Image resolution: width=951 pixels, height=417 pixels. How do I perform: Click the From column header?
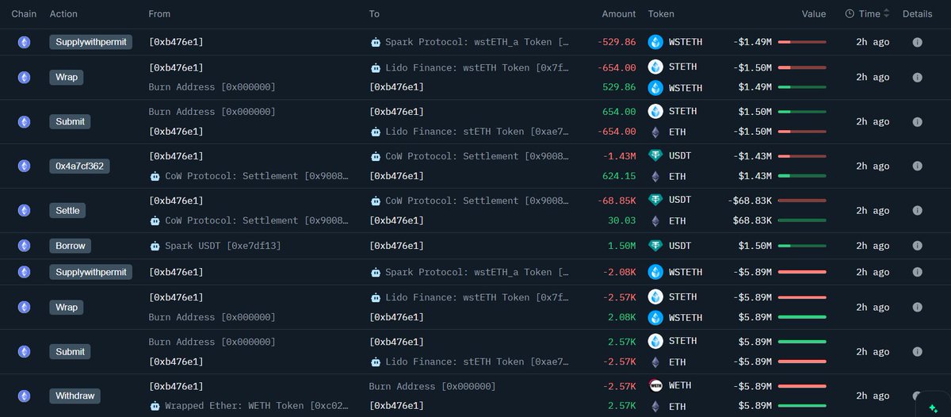(159, 13)
